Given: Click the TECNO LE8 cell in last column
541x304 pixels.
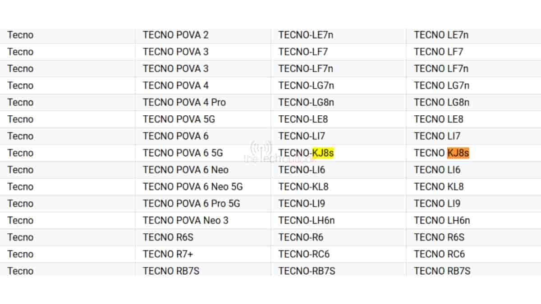Looking at the screenshot, I should (439, 119).
